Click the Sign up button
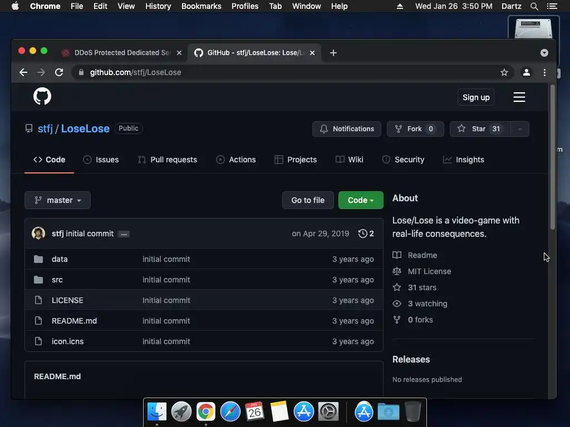Viewport: 570px width, 427px height. (476, 97)
